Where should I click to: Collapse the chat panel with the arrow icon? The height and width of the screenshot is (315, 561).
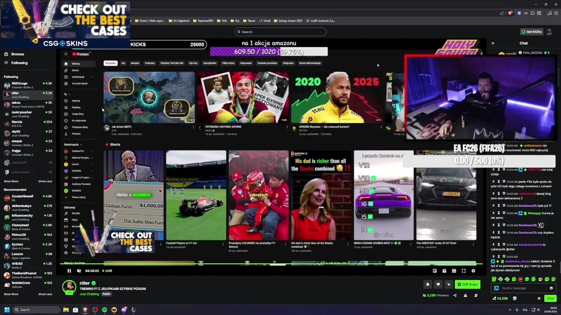(x=493, y=43)
